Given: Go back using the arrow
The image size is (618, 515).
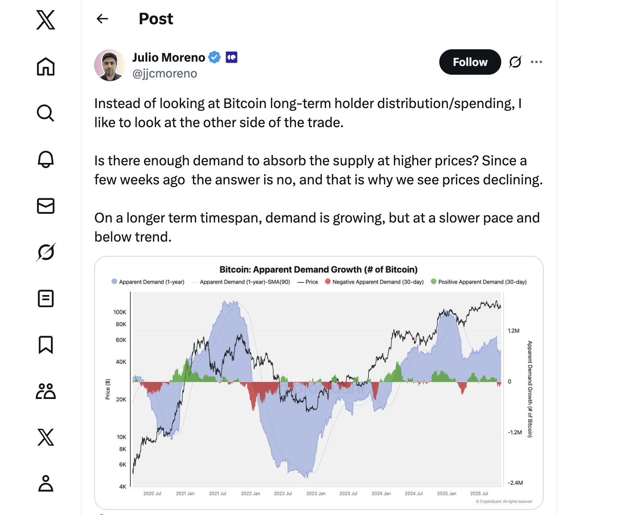Looking at the screenshot, I should pyautogui.click(x=102, y=19).
